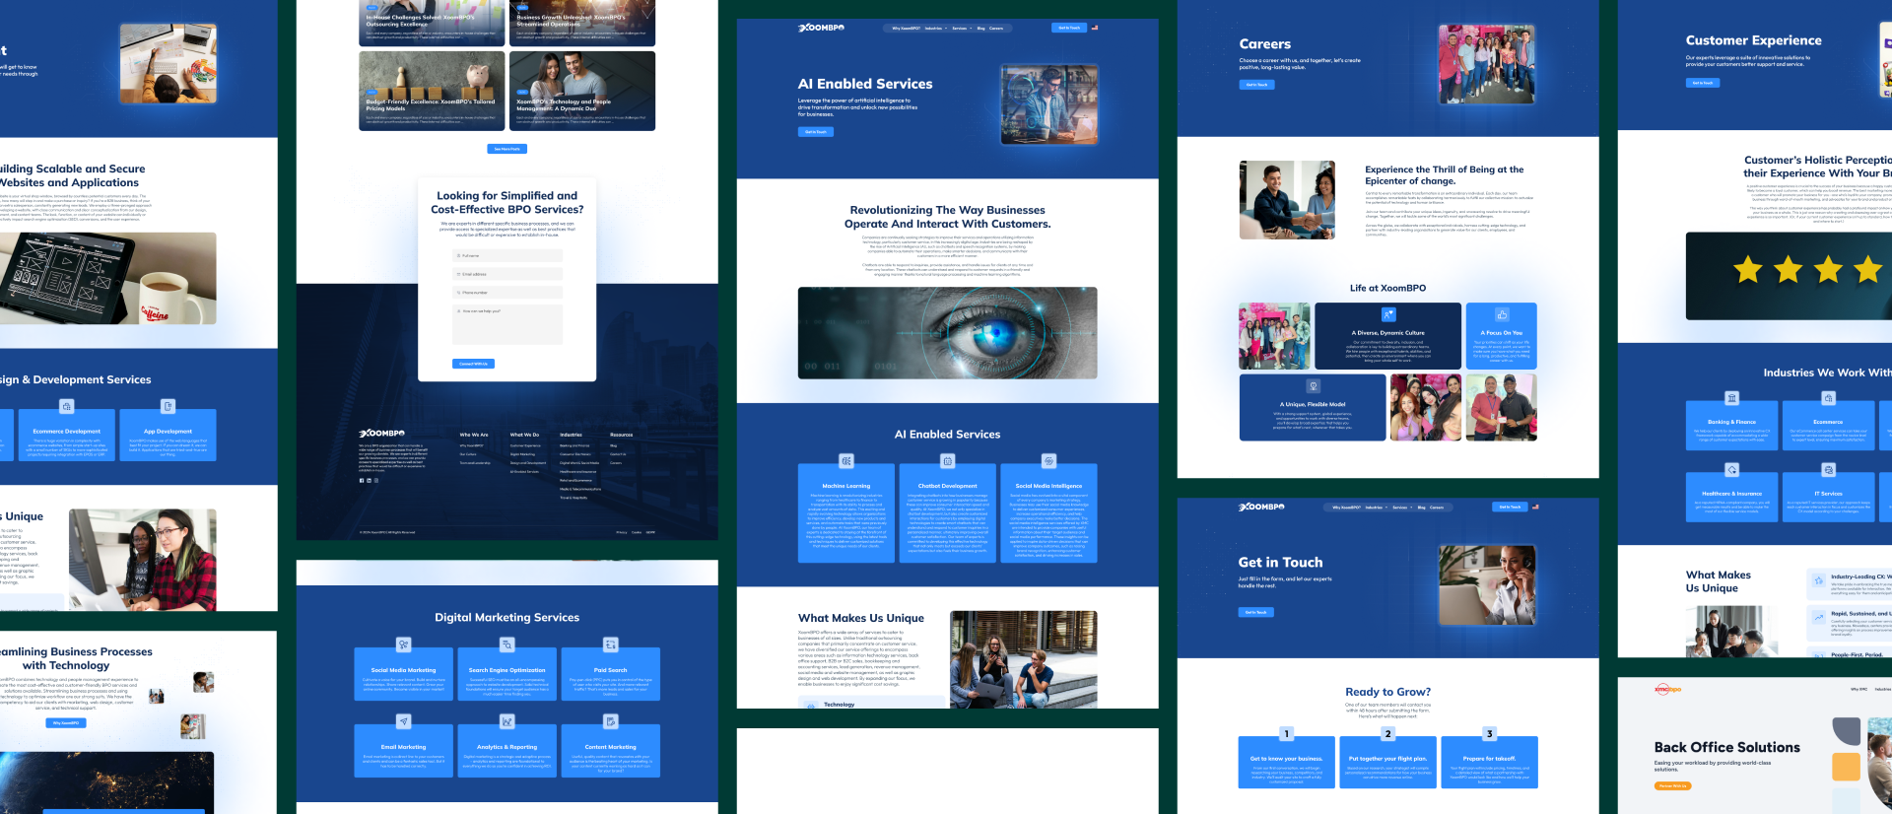Expand the Services dropdown in AI page navbar
Screen dimensions: 1892x814
[962, 29]
